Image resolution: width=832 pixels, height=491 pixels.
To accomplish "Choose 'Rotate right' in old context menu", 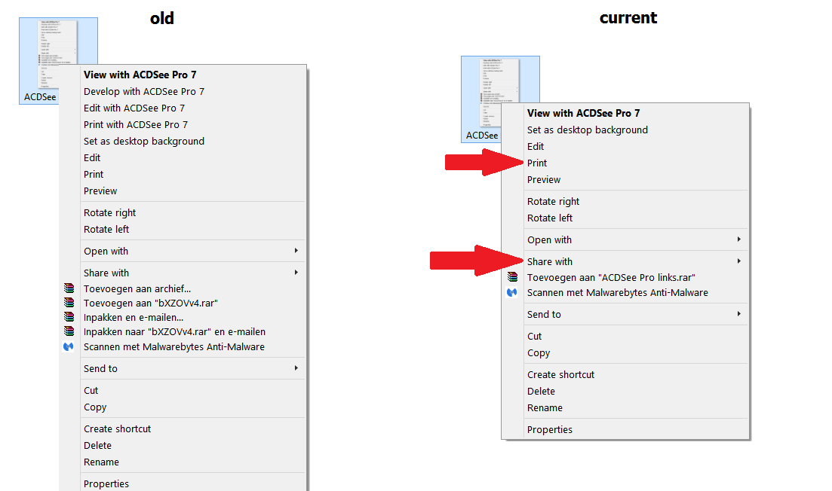I will 110,213.
